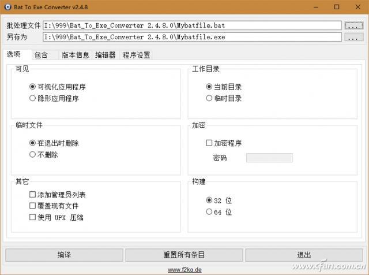The image size is (369, 275).
Task: Select the 32 位 build option
Action: pos(209,200)
